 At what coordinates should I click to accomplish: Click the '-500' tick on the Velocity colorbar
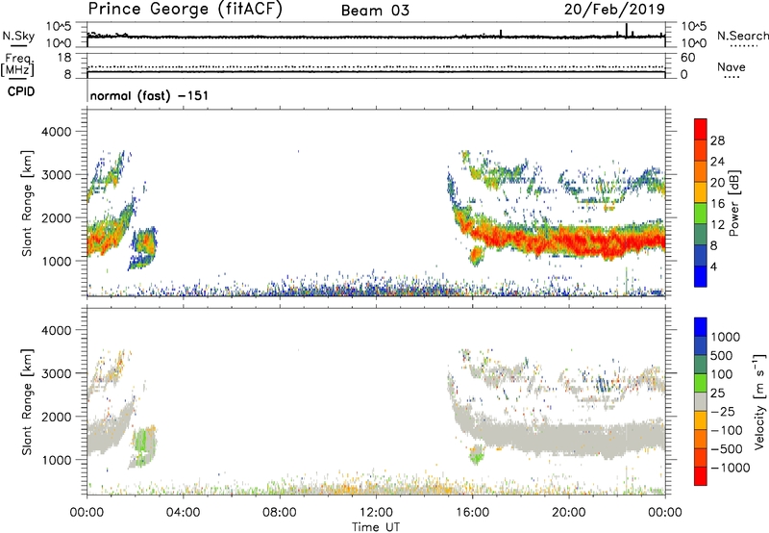tap(726, 448)
